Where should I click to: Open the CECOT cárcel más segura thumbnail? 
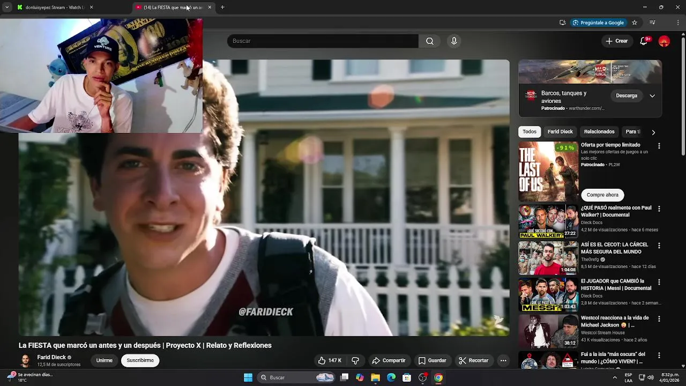(x=548, y=258)
